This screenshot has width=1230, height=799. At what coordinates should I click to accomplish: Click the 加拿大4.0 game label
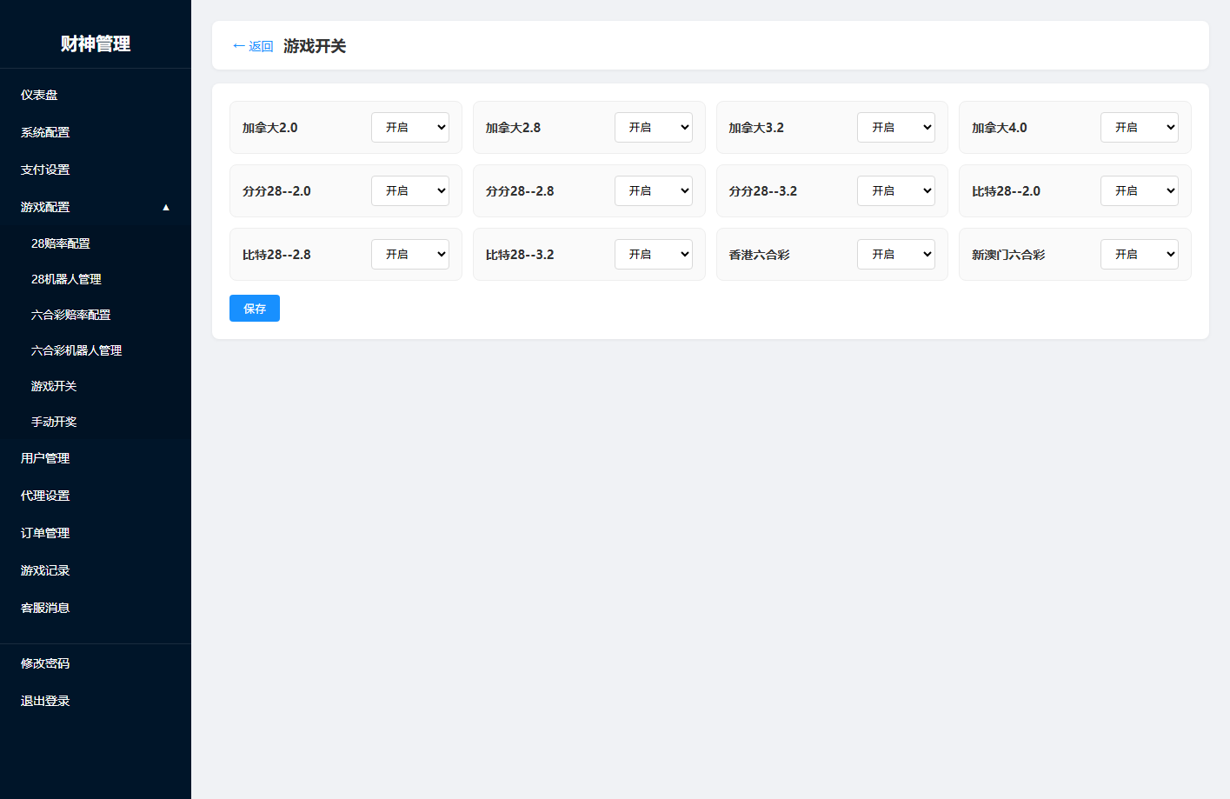[1000, 128]
